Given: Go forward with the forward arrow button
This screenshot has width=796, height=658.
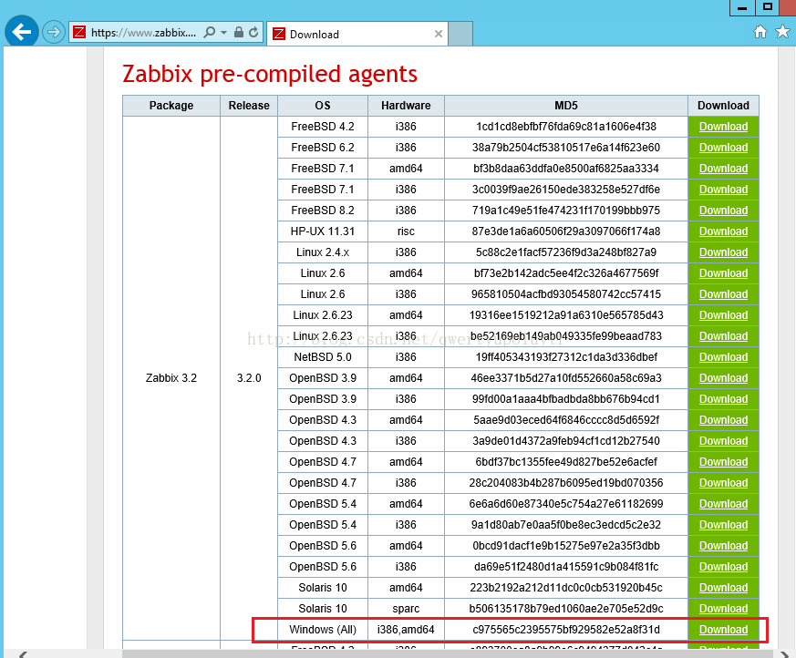Looking at the screenshot, I should click(53, 33).
